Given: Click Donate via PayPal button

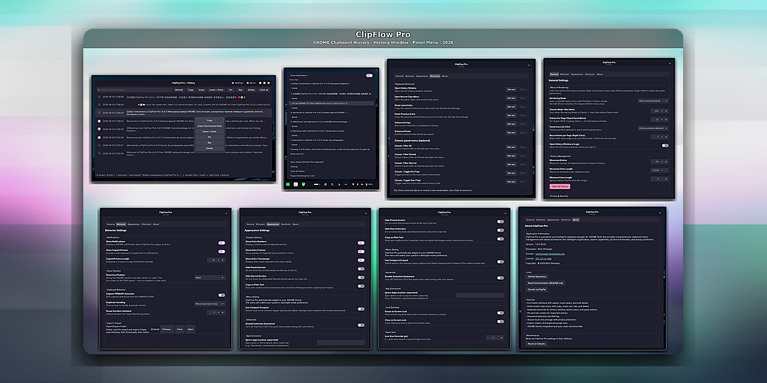Looking at the screenshot, I should [x=537, y=289].
